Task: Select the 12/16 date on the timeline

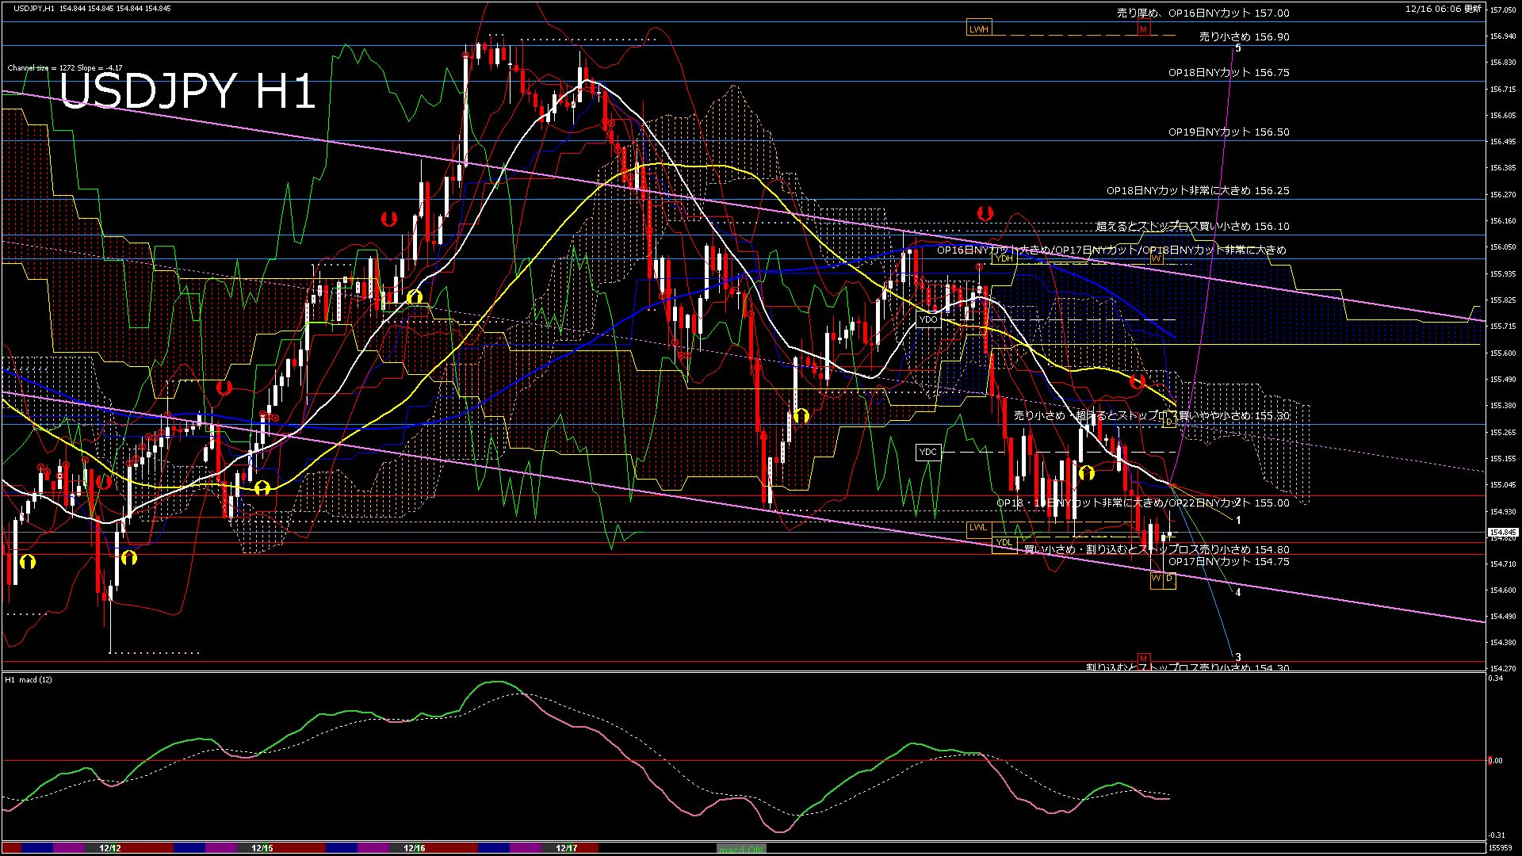Action: coord(415,848)
